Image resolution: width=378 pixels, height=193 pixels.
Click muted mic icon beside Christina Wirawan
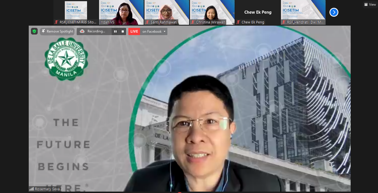tap(193, 22)
